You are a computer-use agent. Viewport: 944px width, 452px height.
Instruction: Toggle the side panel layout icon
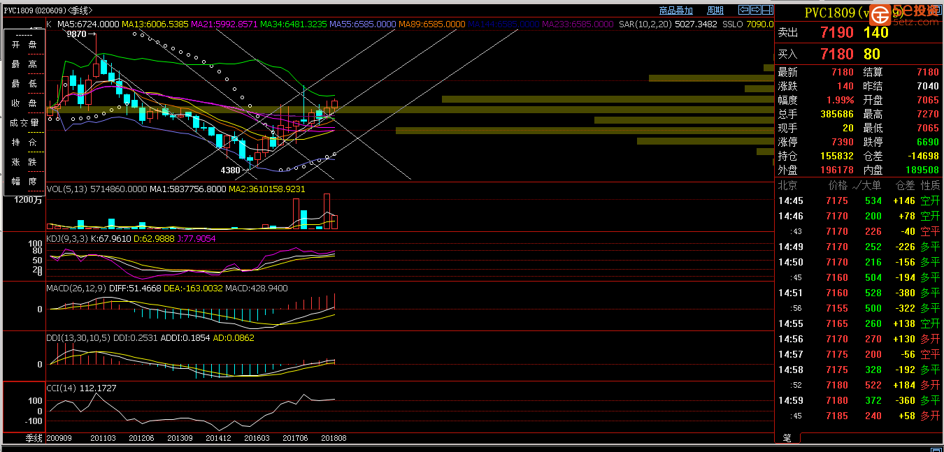tap(768, 10)
